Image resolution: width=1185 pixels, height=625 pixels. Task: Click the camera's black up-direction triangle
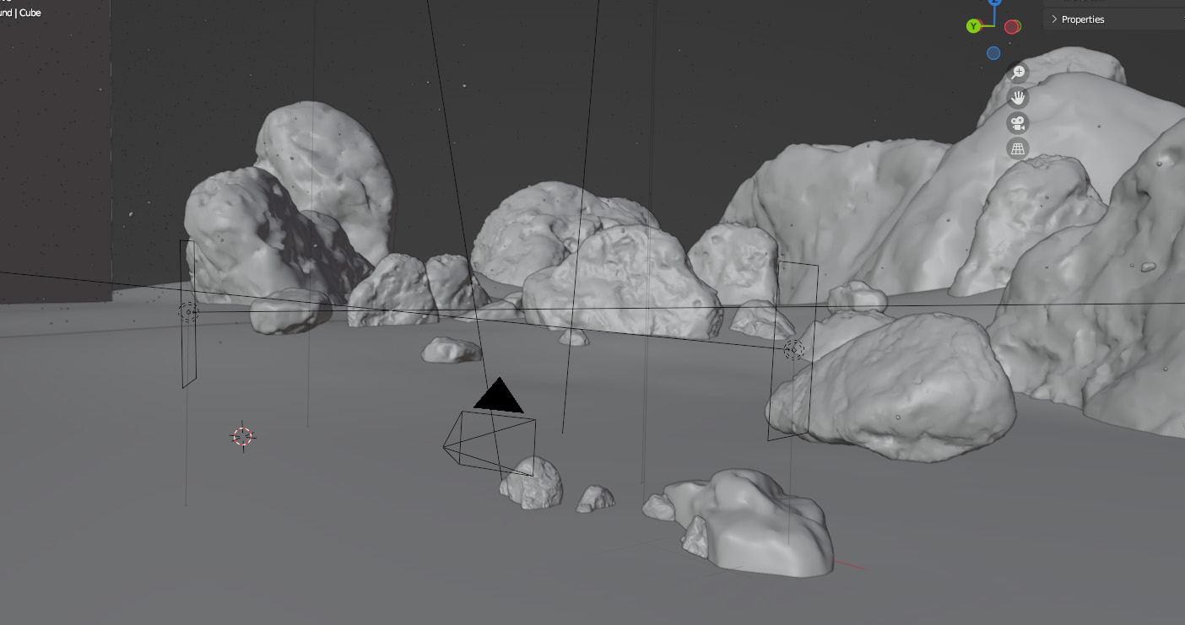tap(499, 397)
